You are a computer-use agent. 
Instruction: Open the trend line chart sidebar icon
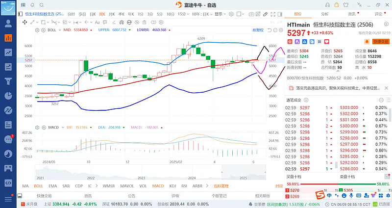[x=8, y=52]
